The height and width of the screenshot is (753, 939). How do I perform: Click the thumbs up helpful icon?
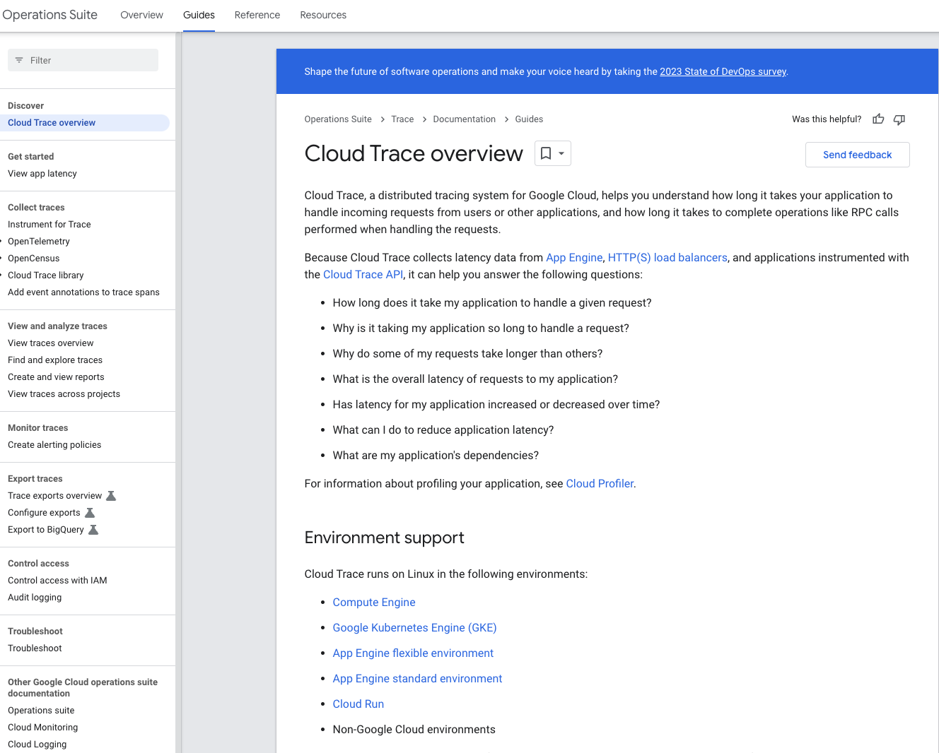(878, 119)
